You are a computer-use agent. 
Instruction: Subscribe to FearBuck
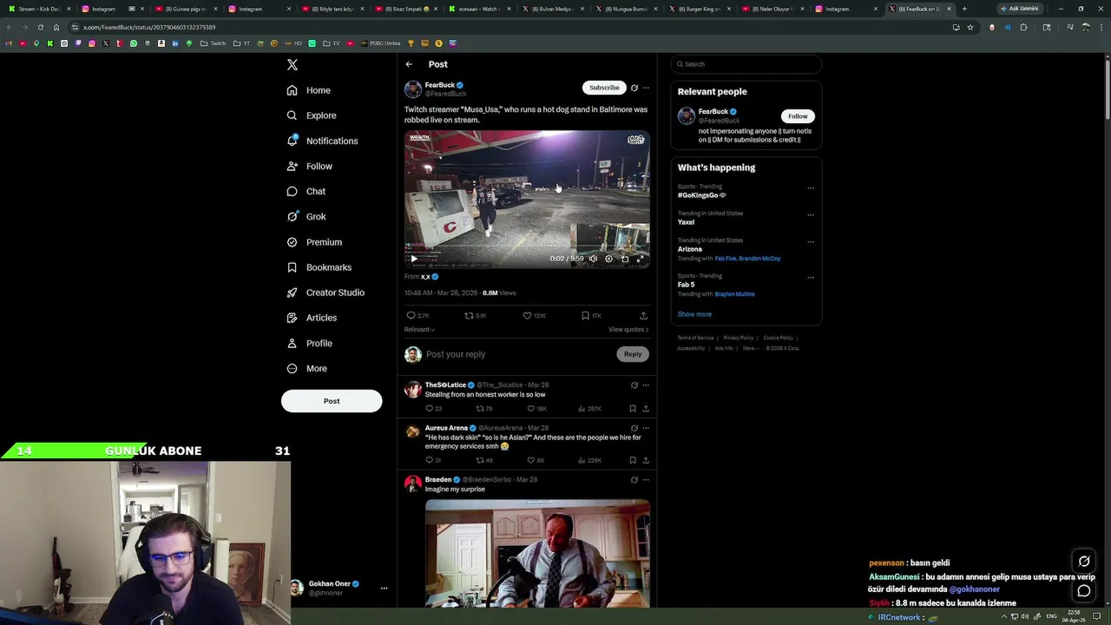[x=604, y=88]
